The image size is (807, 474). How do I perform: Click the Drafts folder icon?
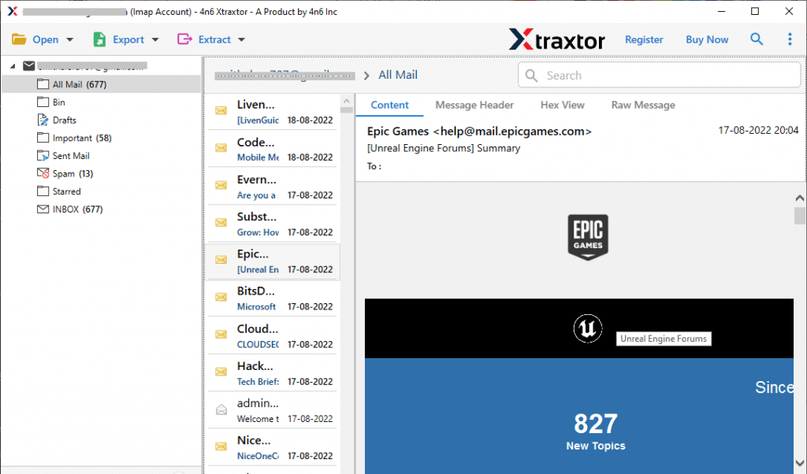[42, 120]
